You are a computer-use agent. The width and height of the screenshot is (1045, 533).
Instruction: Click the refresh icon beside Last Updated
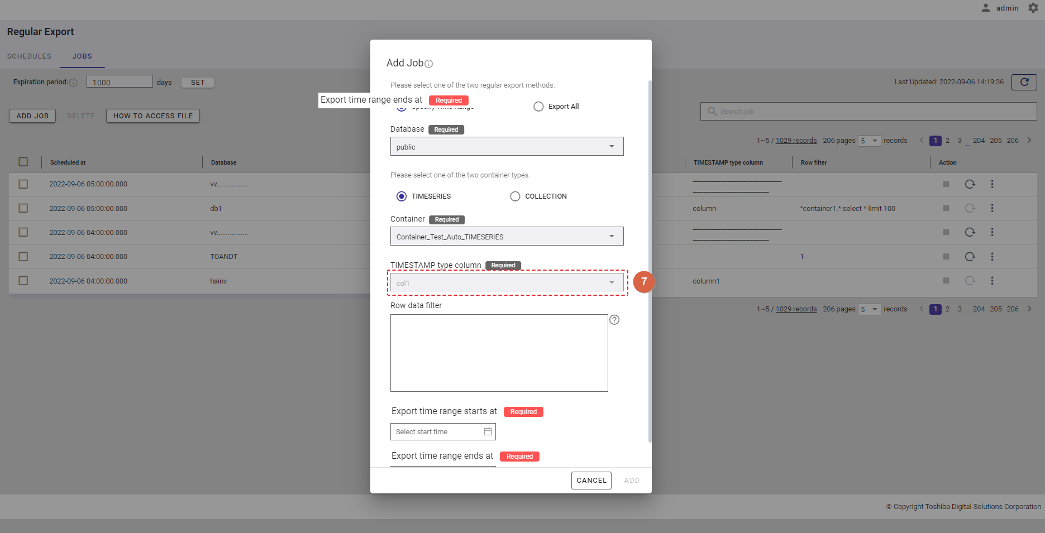click(1024, 82)
